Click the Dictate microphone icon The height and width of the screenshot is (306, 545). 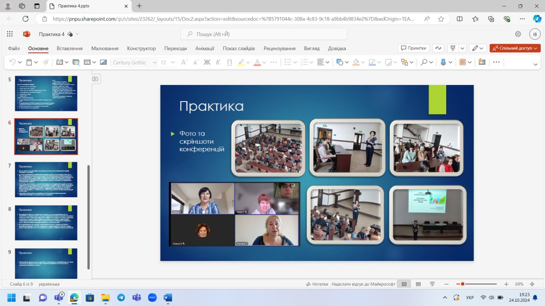443,62
